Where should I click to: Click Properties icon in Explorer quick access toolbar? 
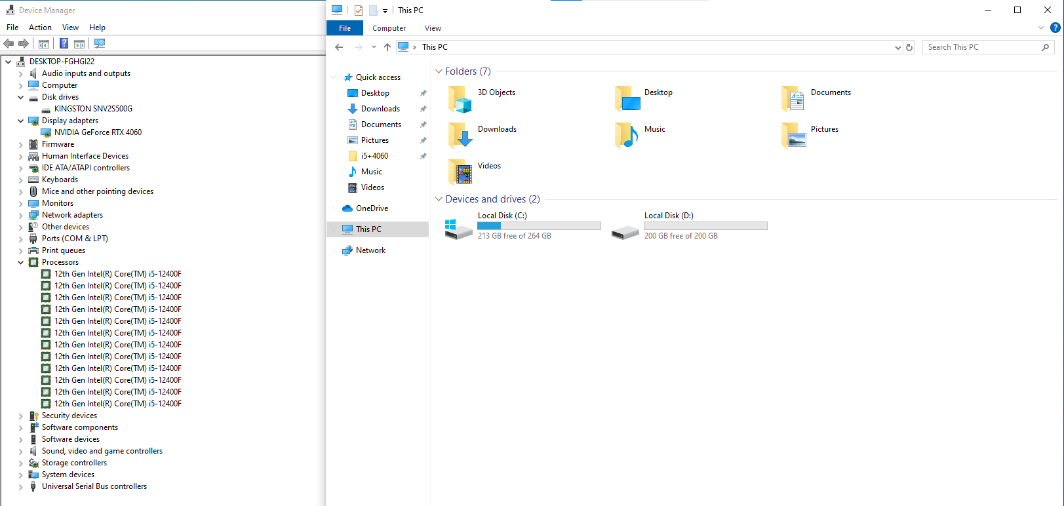[359, 10]
